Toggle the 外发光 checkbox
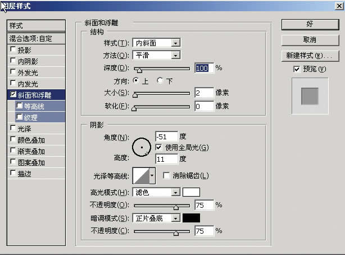The height and width of the screenshot is (255, 345). pyautogui.click(x=13, y=72)
